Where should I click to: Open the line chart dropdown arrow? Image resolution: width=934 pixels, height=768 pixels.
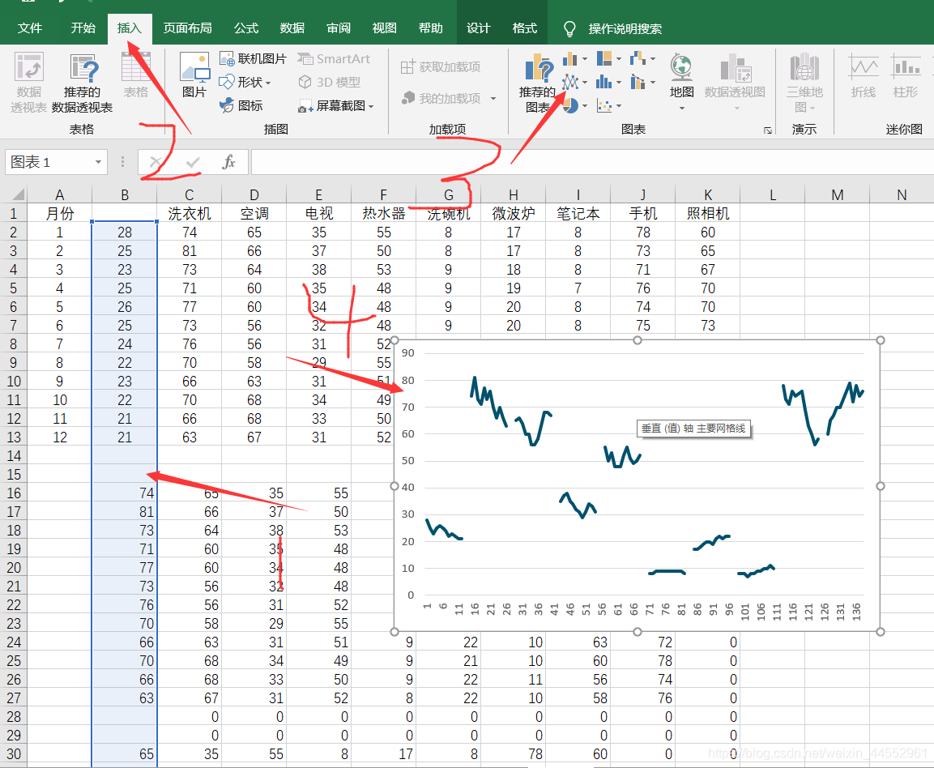585,82
